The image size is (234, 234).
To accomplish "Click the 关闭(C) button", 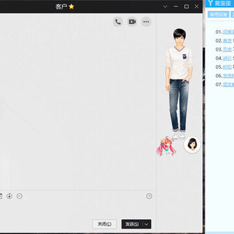I will tap(105, 224).
